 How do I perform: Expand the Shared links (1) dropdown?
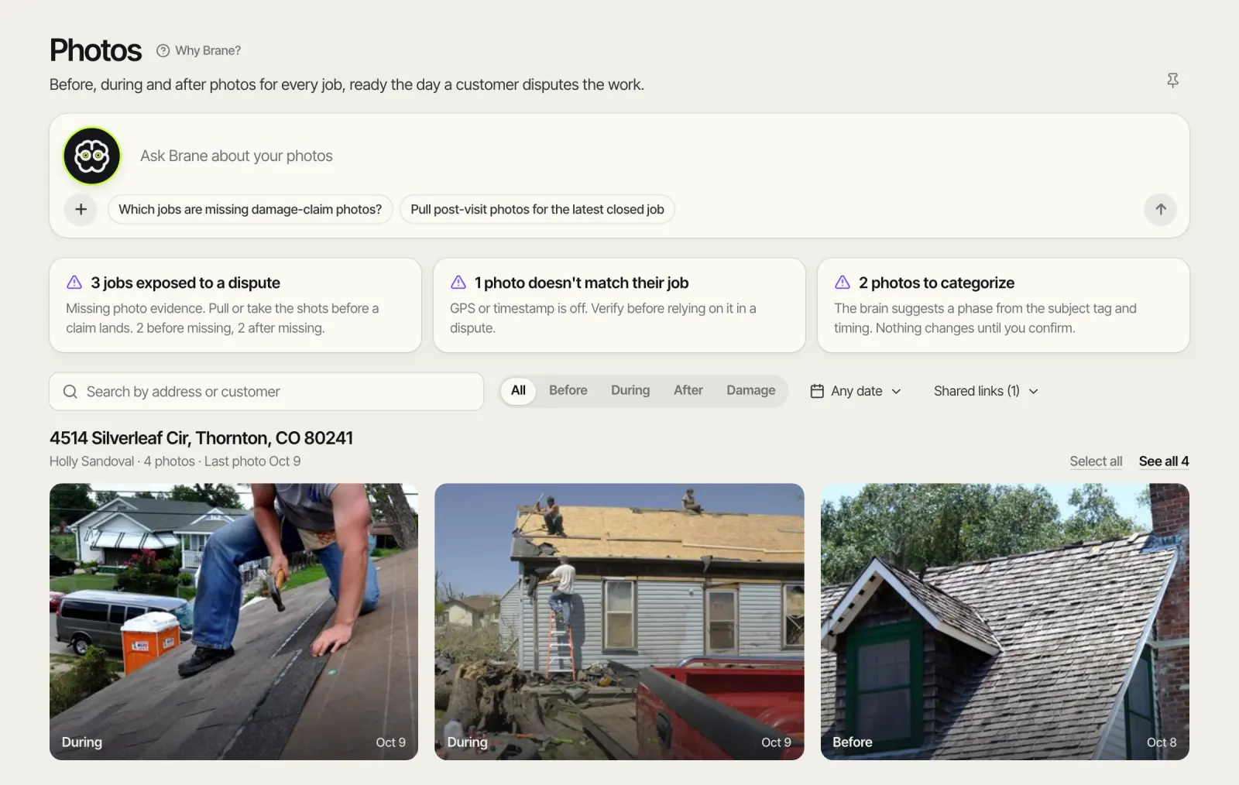[986, 391]
